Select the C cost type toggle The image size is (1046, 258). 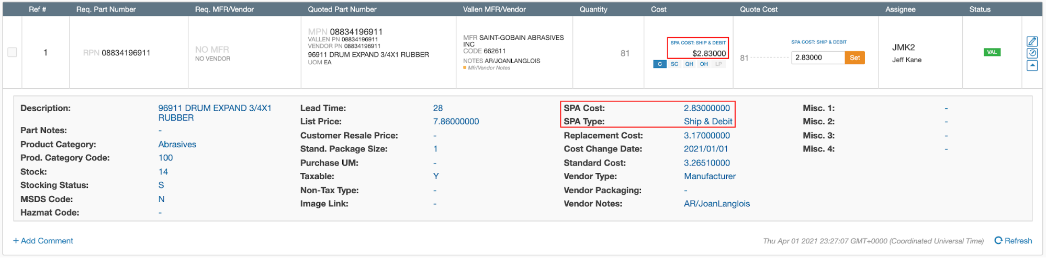click(659, 64)
